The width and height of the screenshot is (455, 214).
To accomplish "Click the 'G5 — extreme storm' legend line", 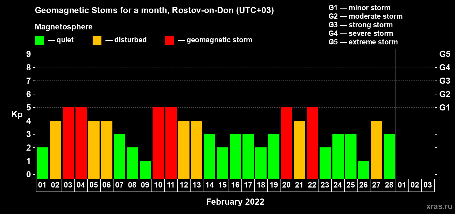I will point(363,42).
